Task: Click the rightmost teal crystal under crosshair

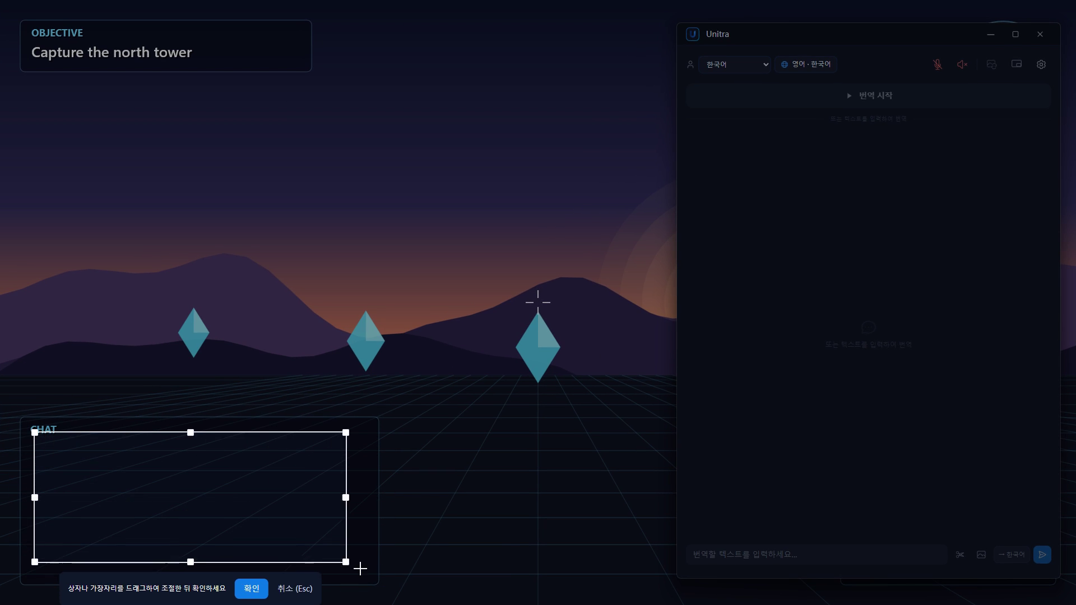Action: [538, 348]
